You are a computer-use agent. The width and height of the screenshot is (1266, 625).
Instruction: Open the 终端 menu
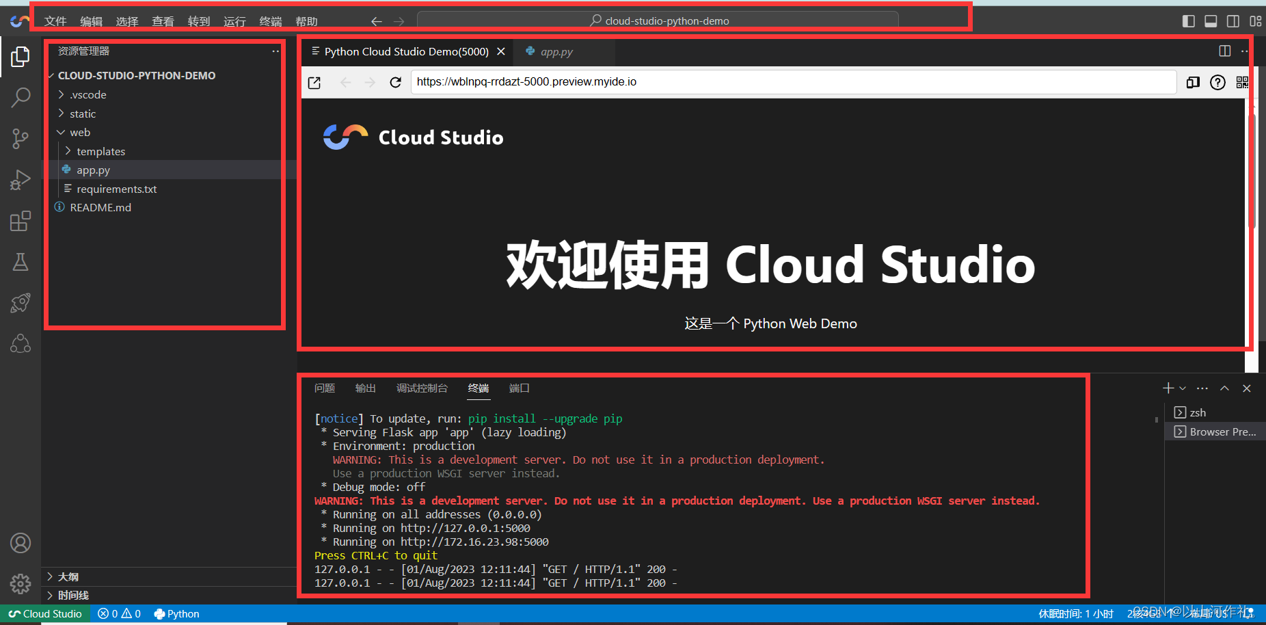(x=271, y=21)
